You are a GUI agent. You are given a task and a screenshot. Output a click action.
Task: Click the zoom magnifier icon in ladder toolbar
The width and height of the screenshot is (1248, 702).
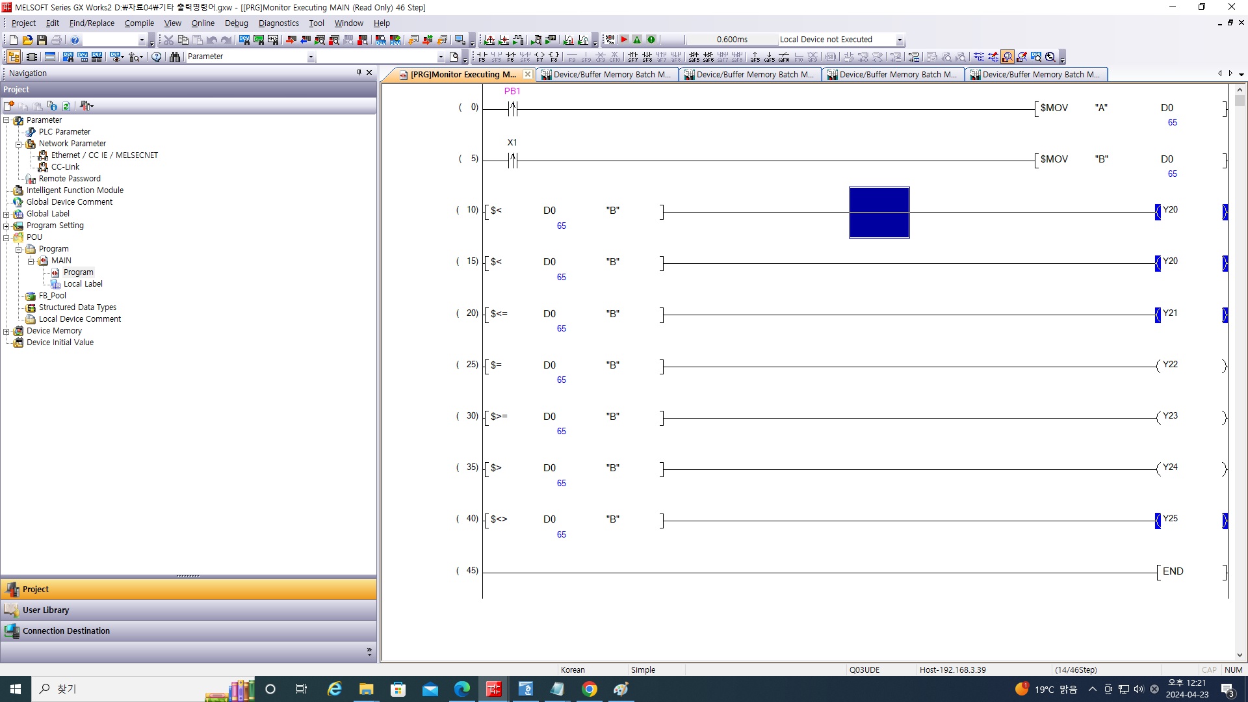[x=1050, y=57]
